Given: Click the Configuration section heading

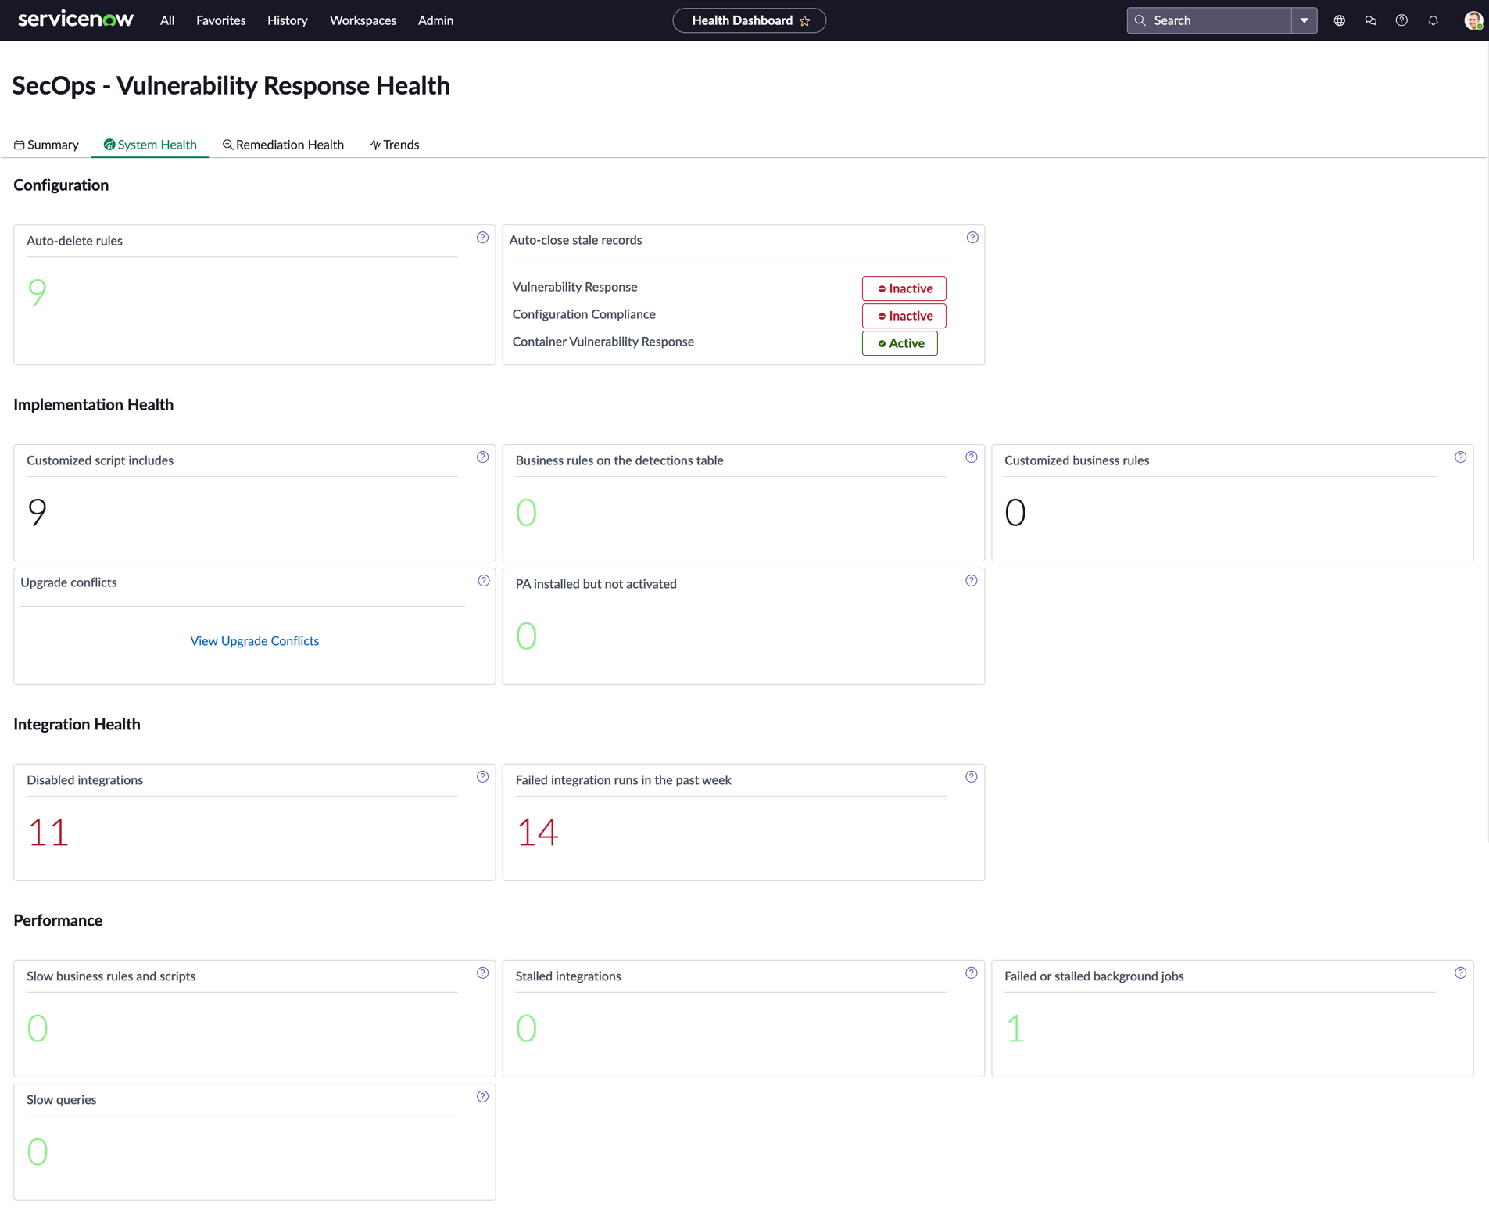Looking at the screenshot, I should tap(61, 185).
